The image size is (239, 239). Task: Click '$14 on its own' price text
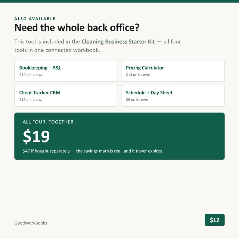[138, 75]
